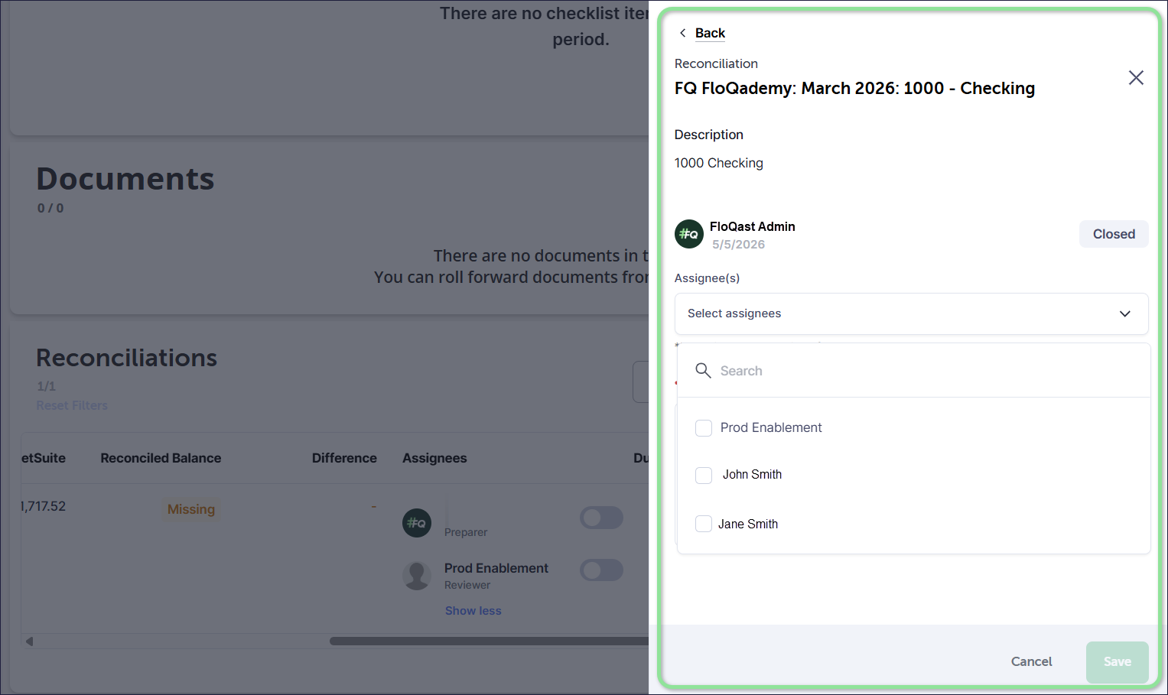Toggle the Prod Enablement Reviewer switch

click(x=601, y=570)
